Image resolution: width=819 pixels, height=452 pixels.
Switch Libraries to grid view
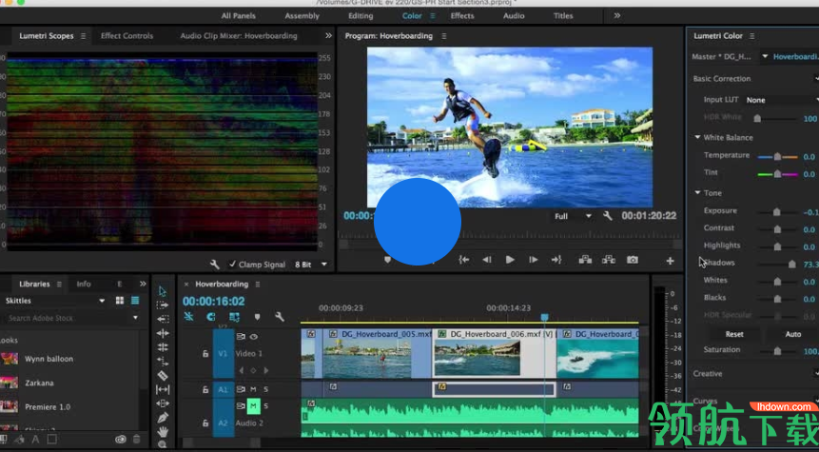[120, 301]
